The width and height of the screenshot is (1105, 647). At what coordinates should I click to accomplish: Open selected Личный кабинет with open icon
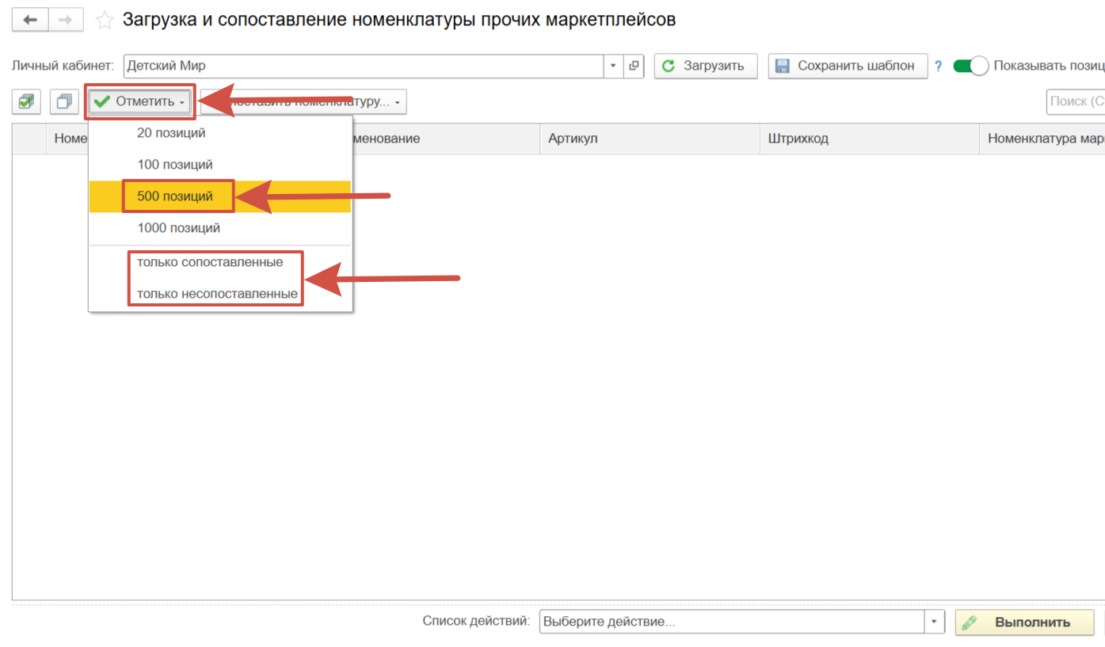634,66
